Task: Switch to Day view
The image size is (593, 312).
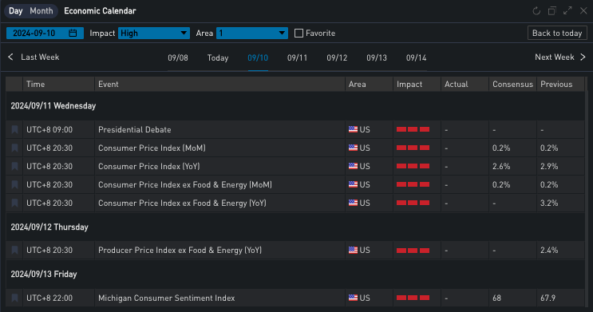Action: point(15,11)
